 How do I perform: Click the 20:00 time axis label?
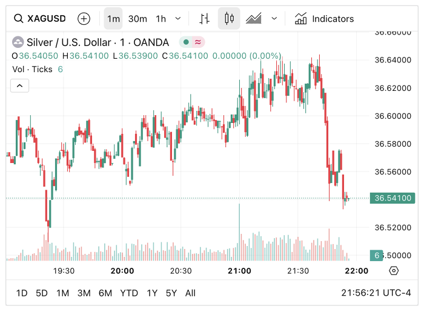click(122, 271)
